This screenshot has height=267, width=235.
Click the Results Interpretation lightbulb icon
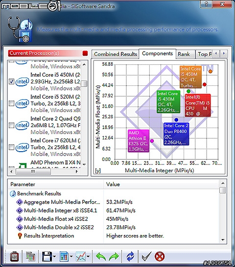click(x=20, y=236)
